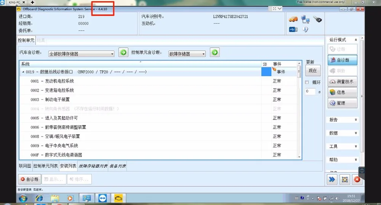Click the cycle seconds input field
Viewport: 381px width, 205px height.
point(311,91)
